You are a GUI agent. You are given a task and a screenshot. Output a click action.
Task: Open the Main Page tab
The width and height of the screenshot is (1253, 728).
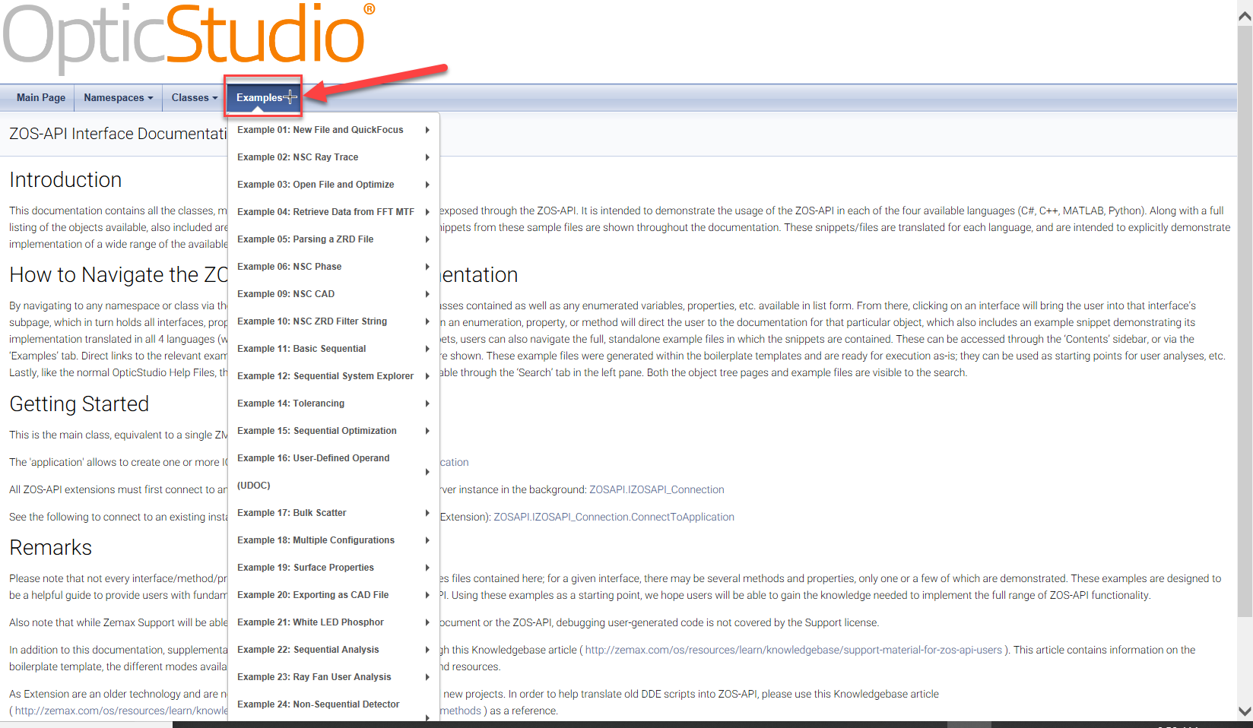click(41, 97)
